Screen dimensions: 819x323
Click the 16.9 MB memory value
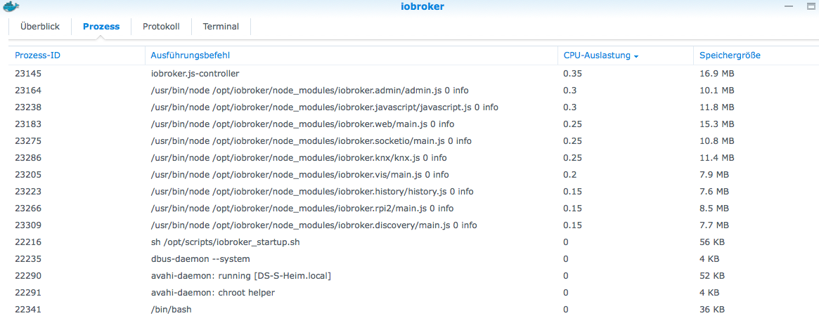717,74
